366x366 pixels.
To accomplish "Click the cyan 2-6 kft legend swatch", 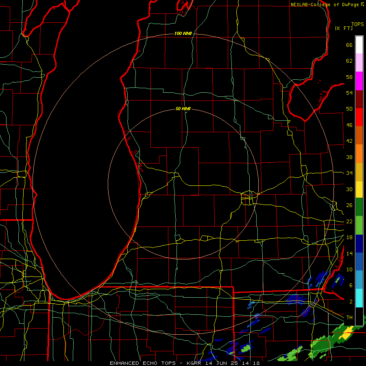I will (x=359, y=298).
